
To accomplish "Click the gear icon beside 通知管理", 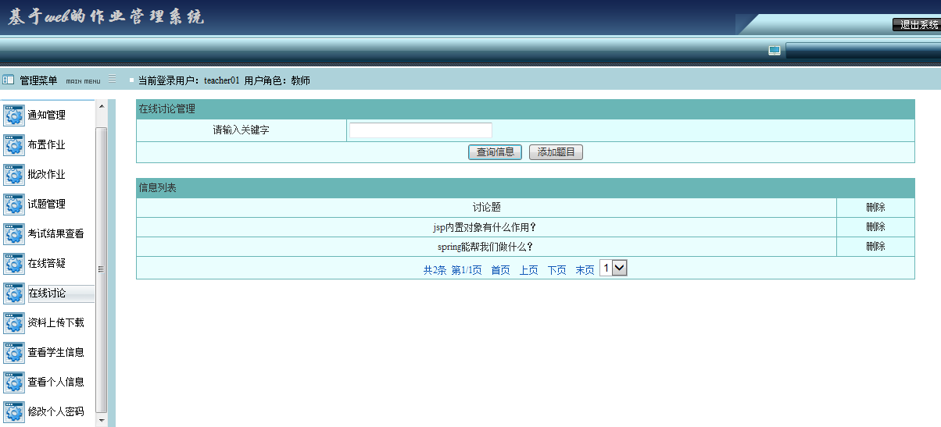I will pos(14,116).
